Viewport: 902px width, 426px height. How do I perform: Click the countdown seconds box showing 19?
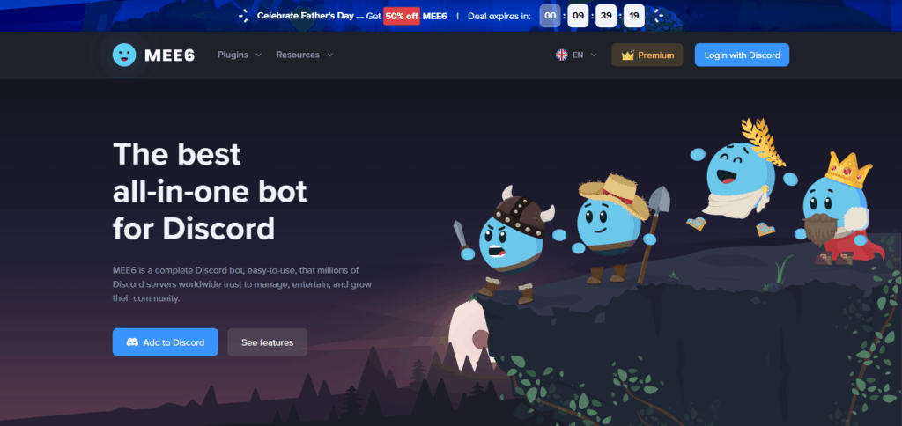[x=634, y=16]
